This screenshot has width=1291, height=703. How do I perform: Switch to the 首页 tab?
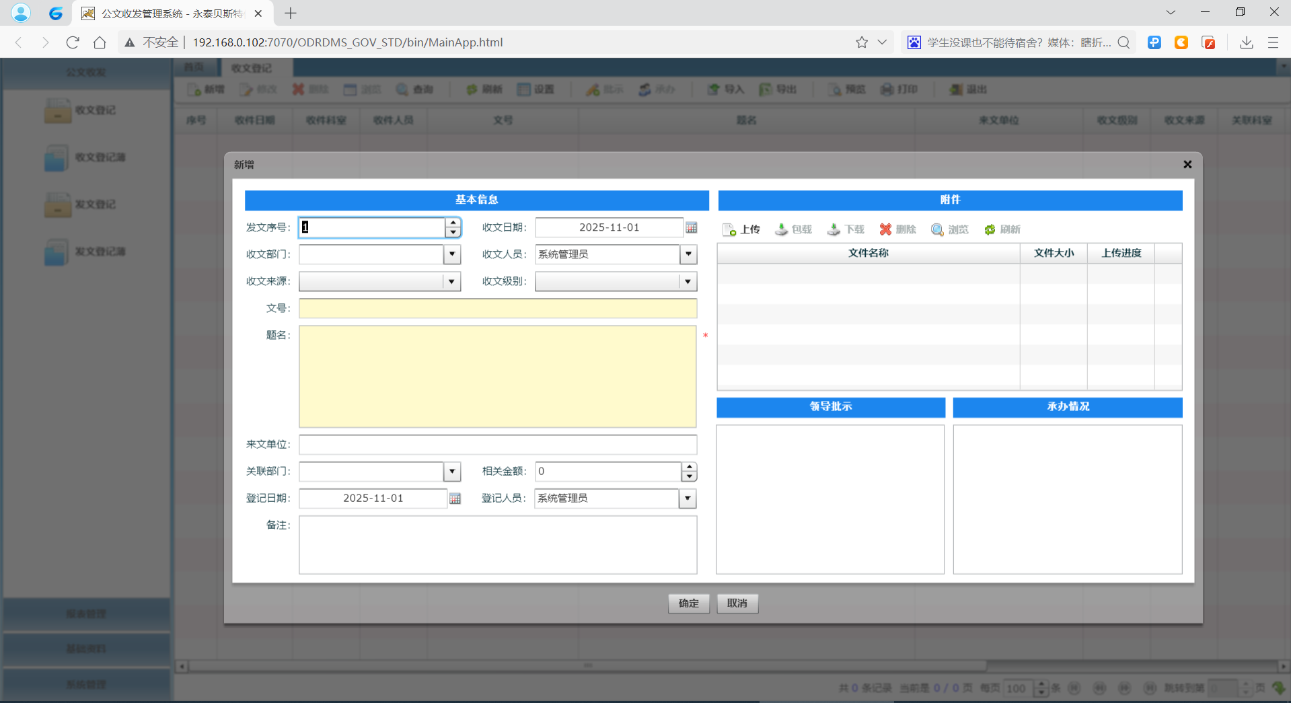point(194,67)
